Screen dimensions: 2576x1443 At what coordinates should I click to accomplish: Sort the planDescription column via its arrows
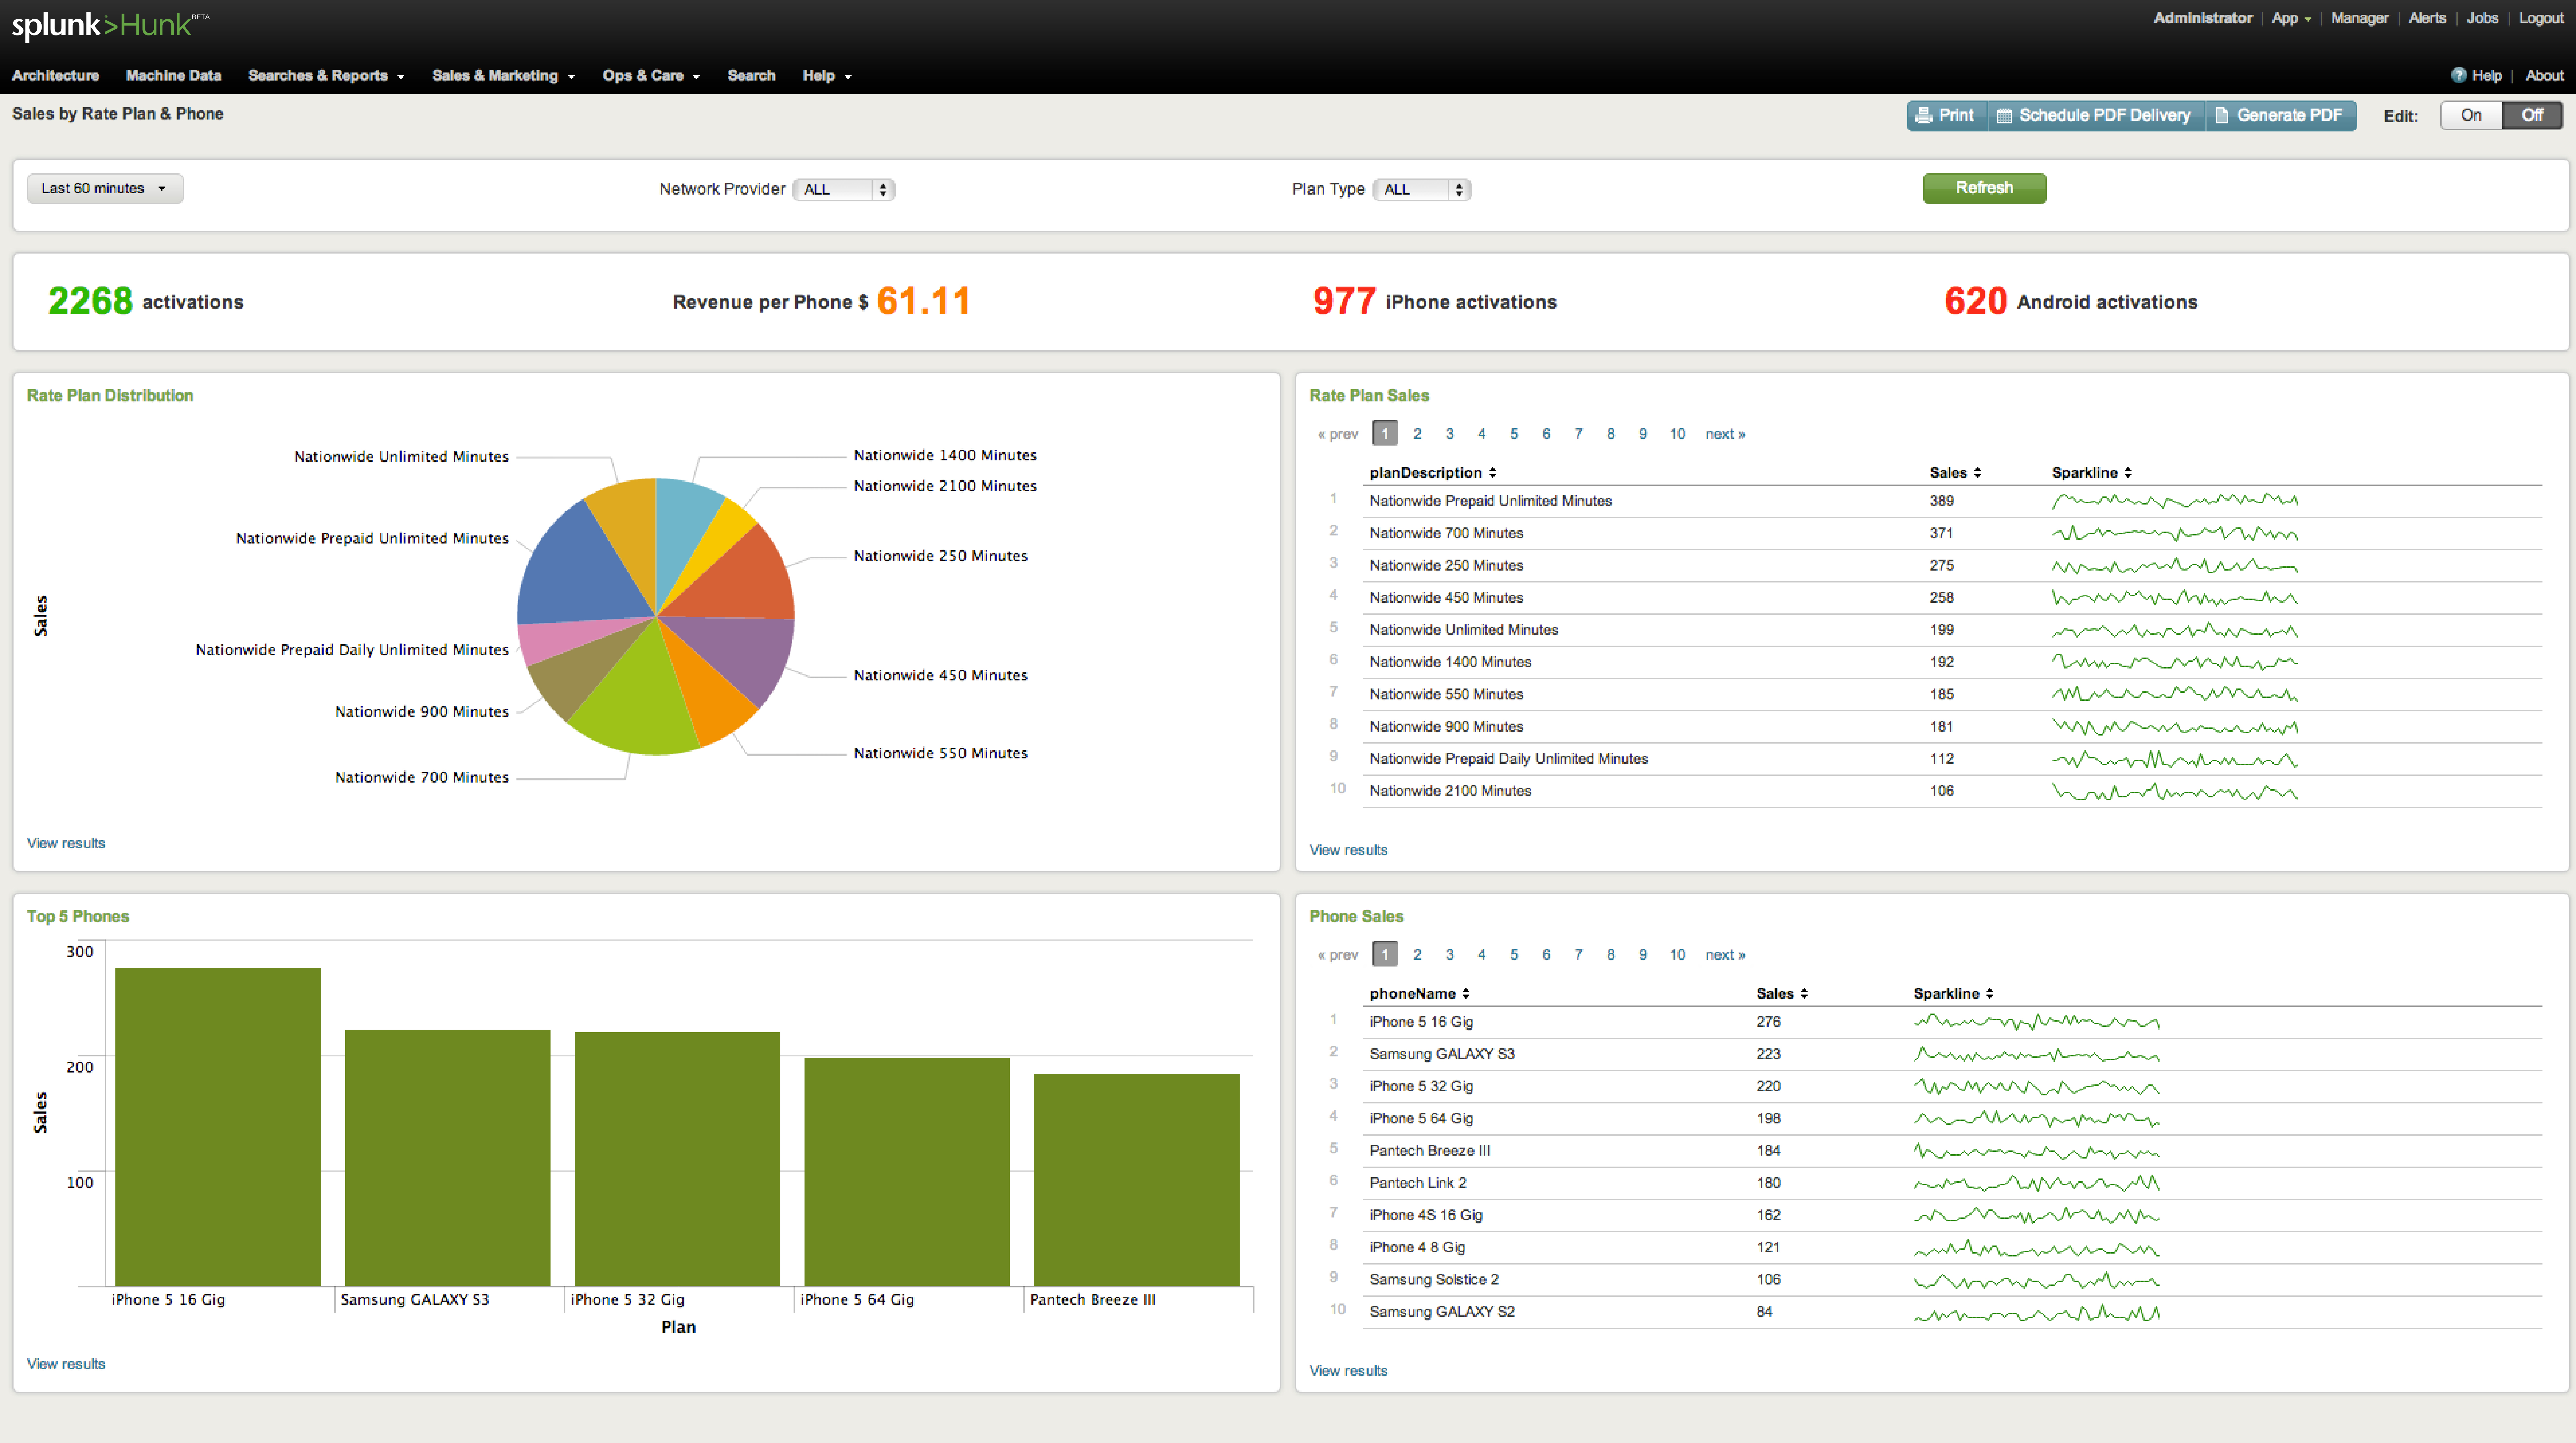[1492, 473]
